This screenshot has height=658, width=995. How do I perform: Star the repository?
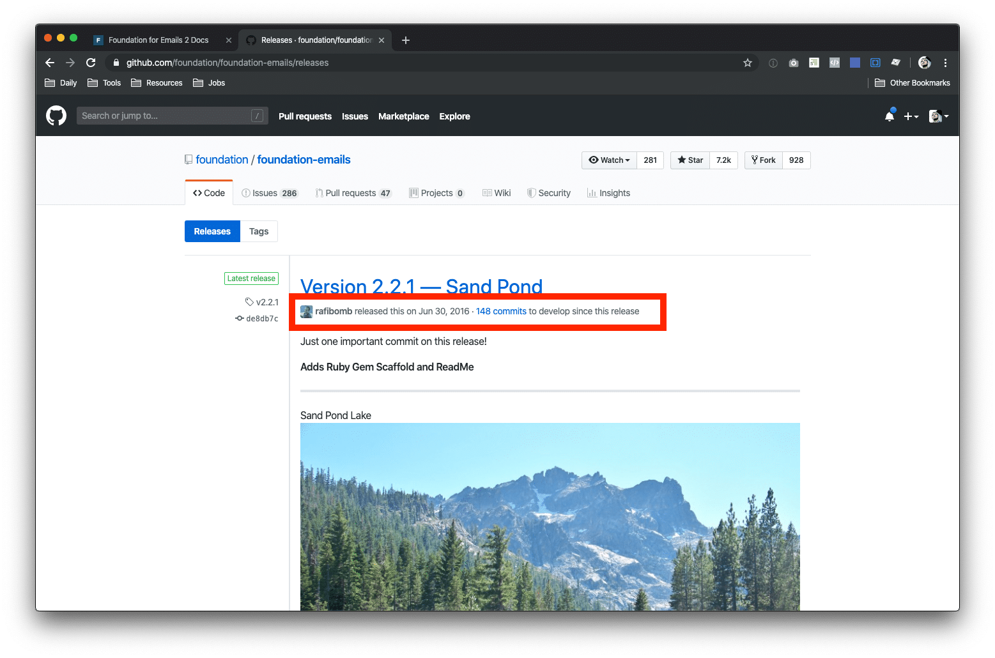point(690,160)
